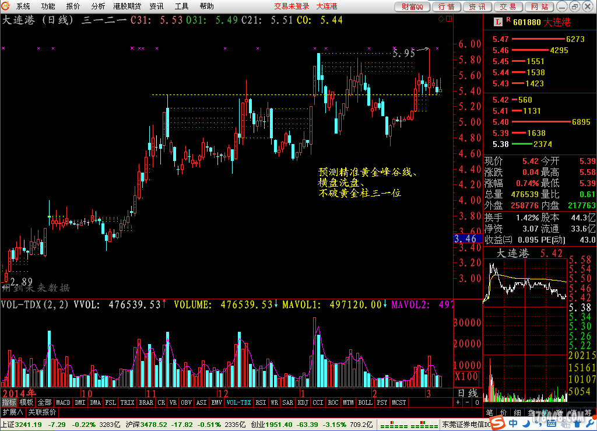Image resolution: width=597 pixels, height=431 pixels.
Task: Open the 关联报价 tab
Action: (42, 412)
